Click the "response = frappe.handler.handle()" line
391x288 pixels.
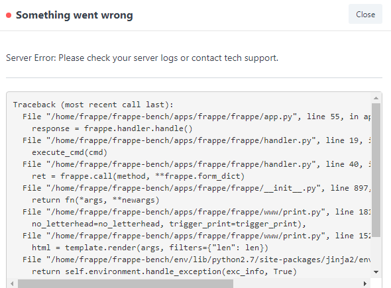point(112,128)
